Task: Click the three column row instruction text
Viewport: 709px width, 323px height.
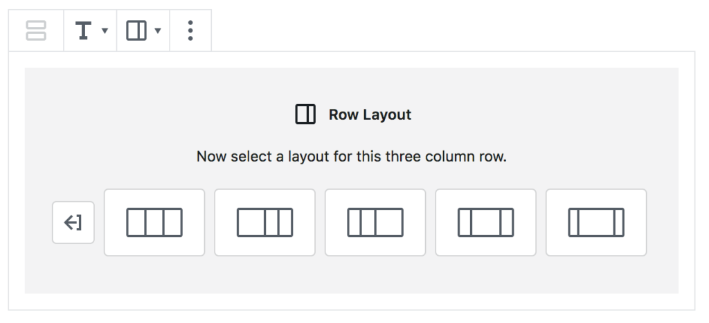Action: [x=352, y=157]
